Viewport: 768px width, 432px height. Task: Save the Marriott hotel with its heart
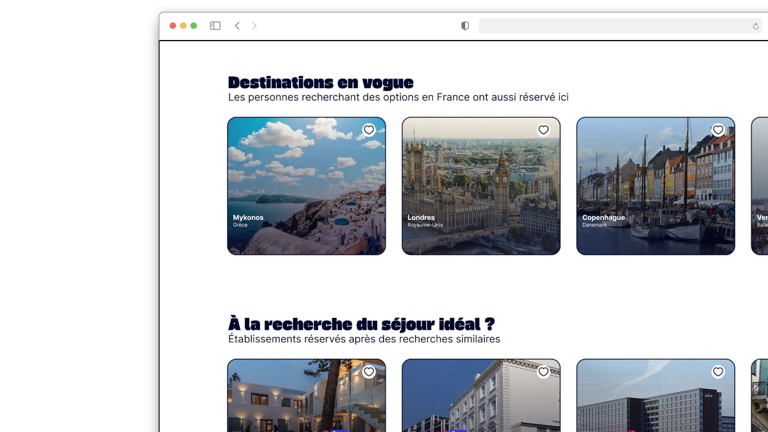tap(718, 372)
